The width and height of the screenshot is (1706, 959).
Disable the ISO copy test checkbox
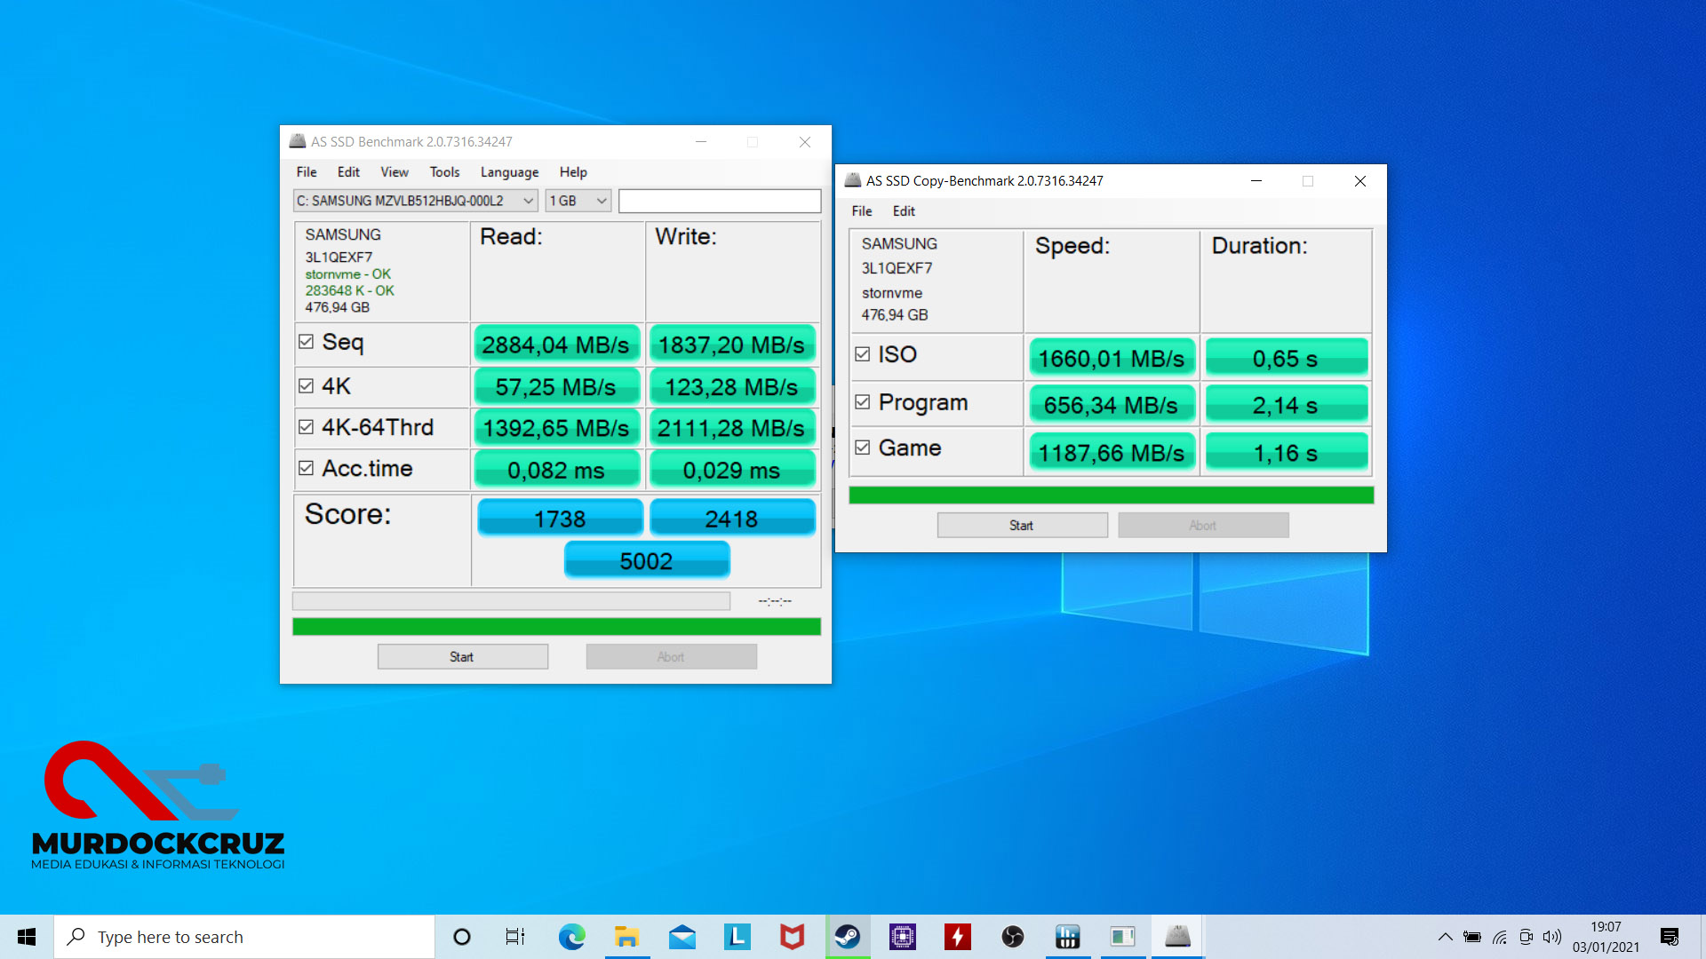(862, 354)
